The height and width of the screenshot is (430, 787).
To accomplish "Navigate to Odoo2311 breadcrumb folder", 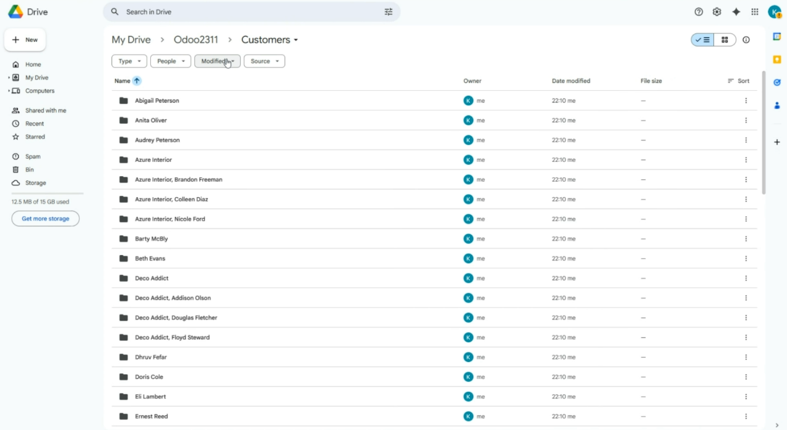I will [196, 40].
